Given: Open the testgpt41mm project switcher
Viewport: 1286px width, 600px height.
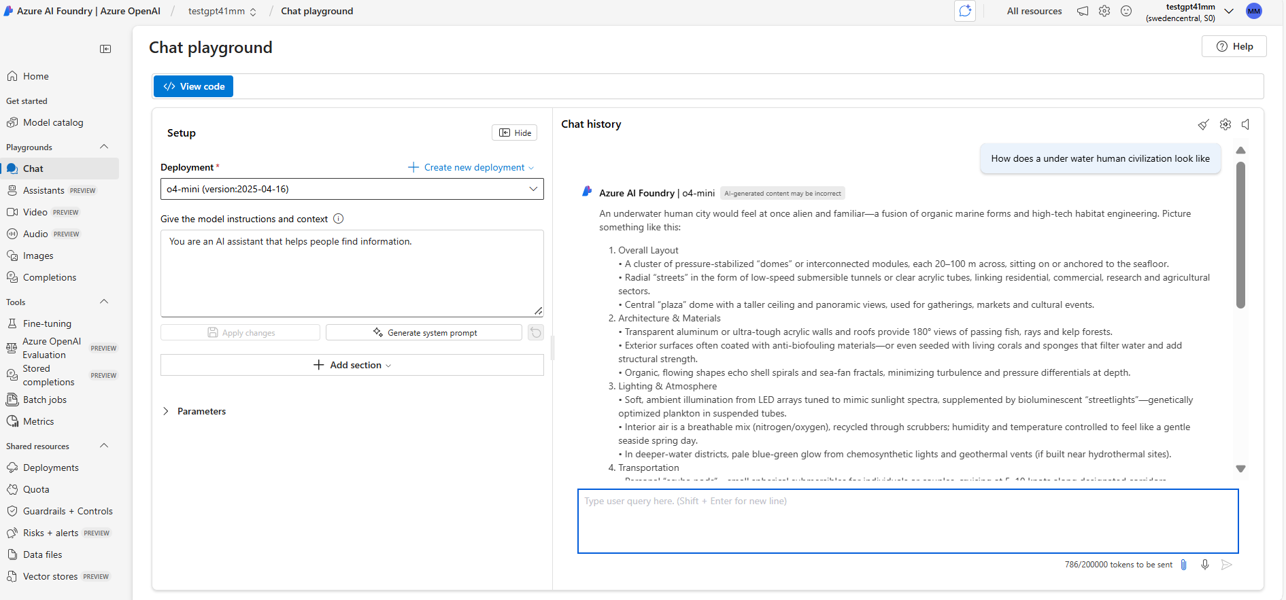Looking at the screenshot, I should [x=222, y=11].
